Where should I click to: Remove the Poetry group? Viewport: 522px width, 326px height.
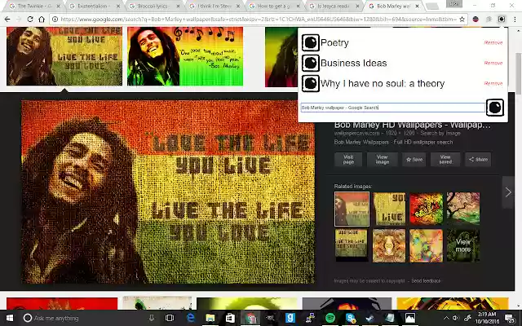pyautogui.click(x=493, y=42)
